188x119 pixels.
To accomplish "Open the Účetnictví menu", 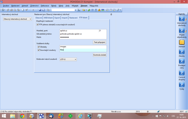I will [x=34, y=6].
